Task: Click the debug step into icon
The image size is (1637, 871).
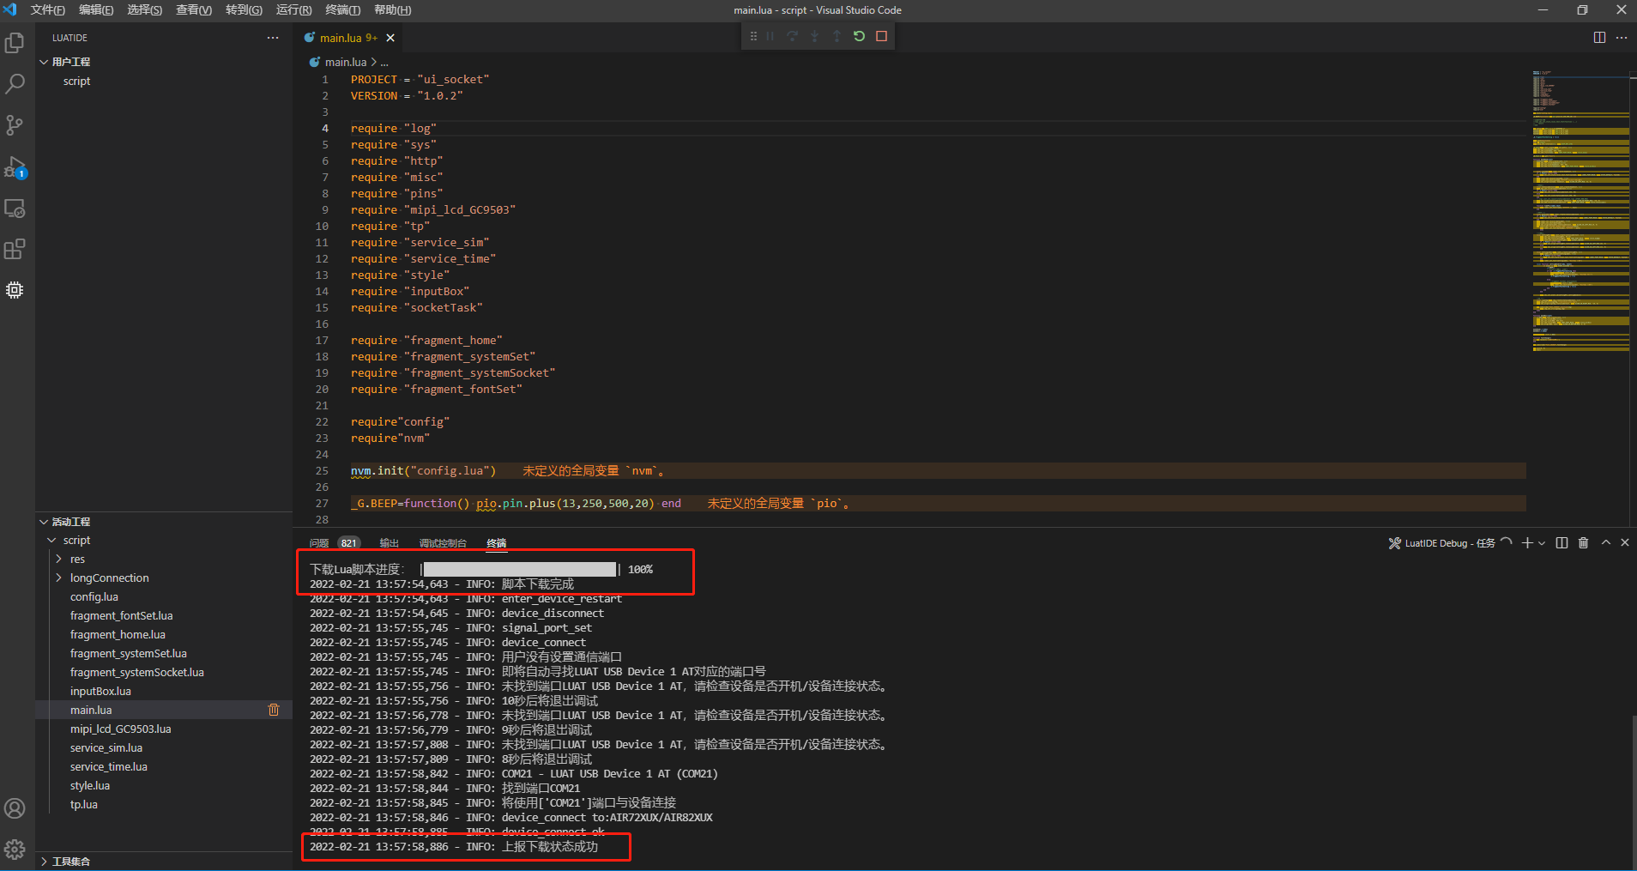Action: pyautogui.click(x=814, y=36)
